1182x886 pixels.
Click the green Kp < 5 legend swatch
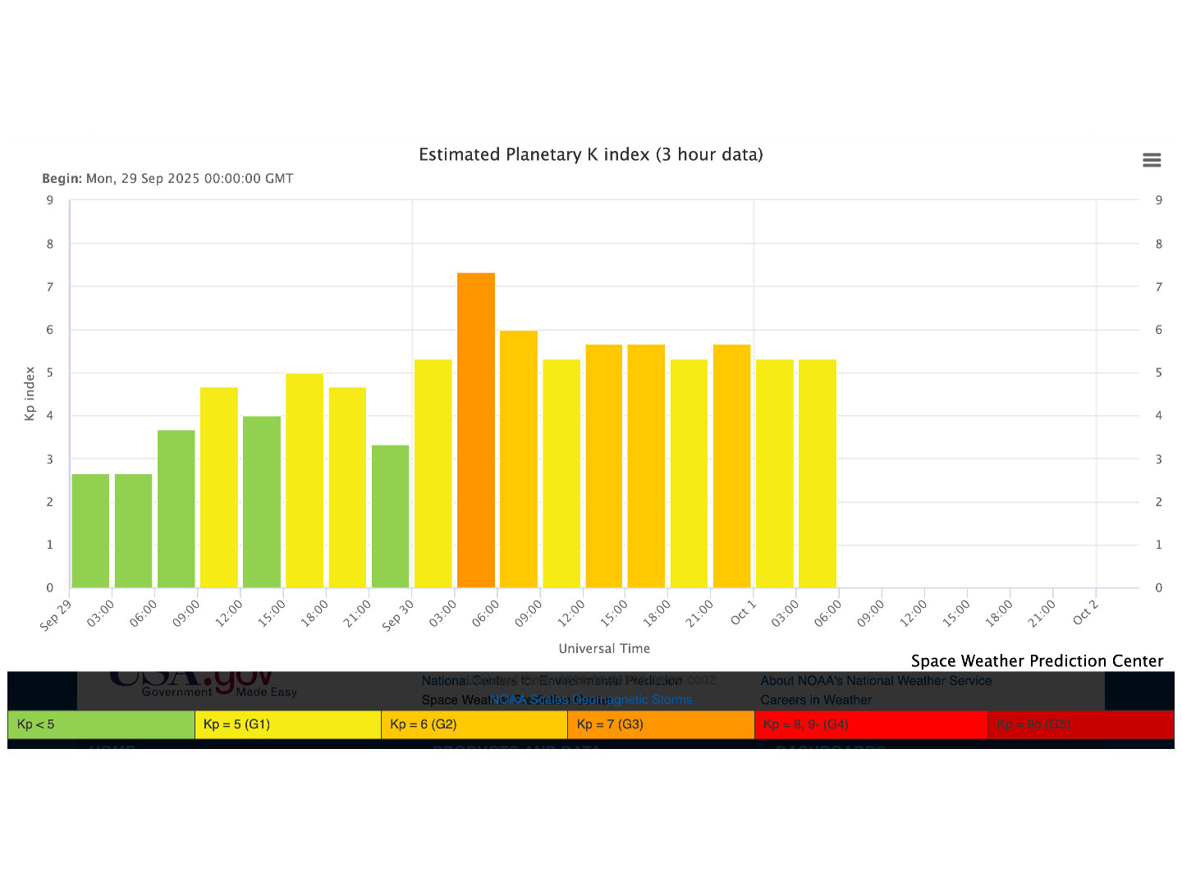[x=101, y=724]
